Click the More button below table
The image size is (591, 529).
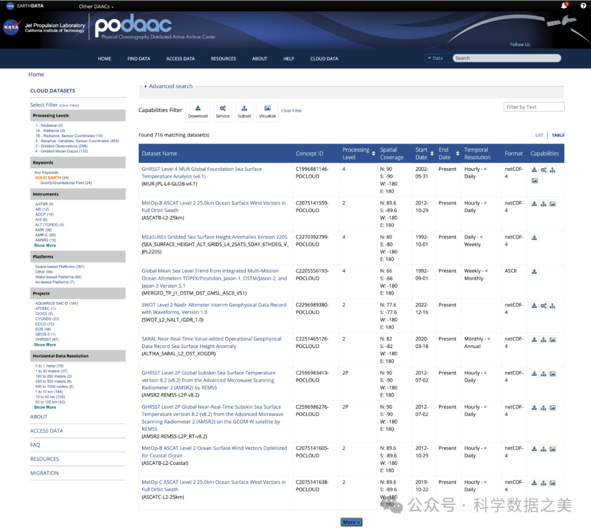point(351,522)
